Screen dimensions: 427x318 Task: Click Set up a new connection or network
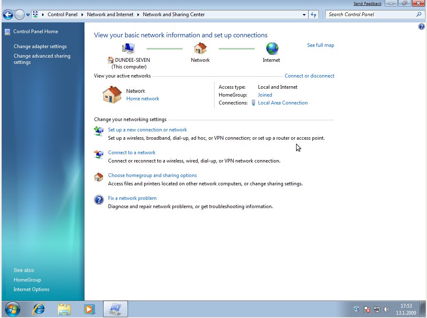pos(147,130)
